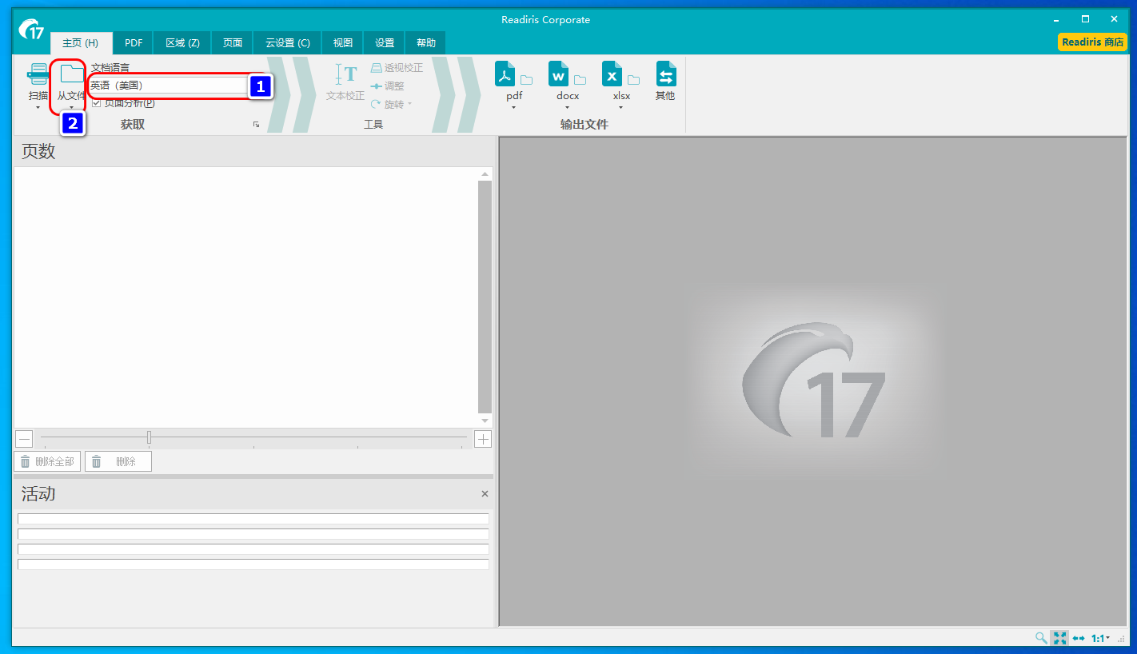Click the Adjust (调整) tool
The height and width of the screenshot is (654, 1137).
click(x=388, y=86)
